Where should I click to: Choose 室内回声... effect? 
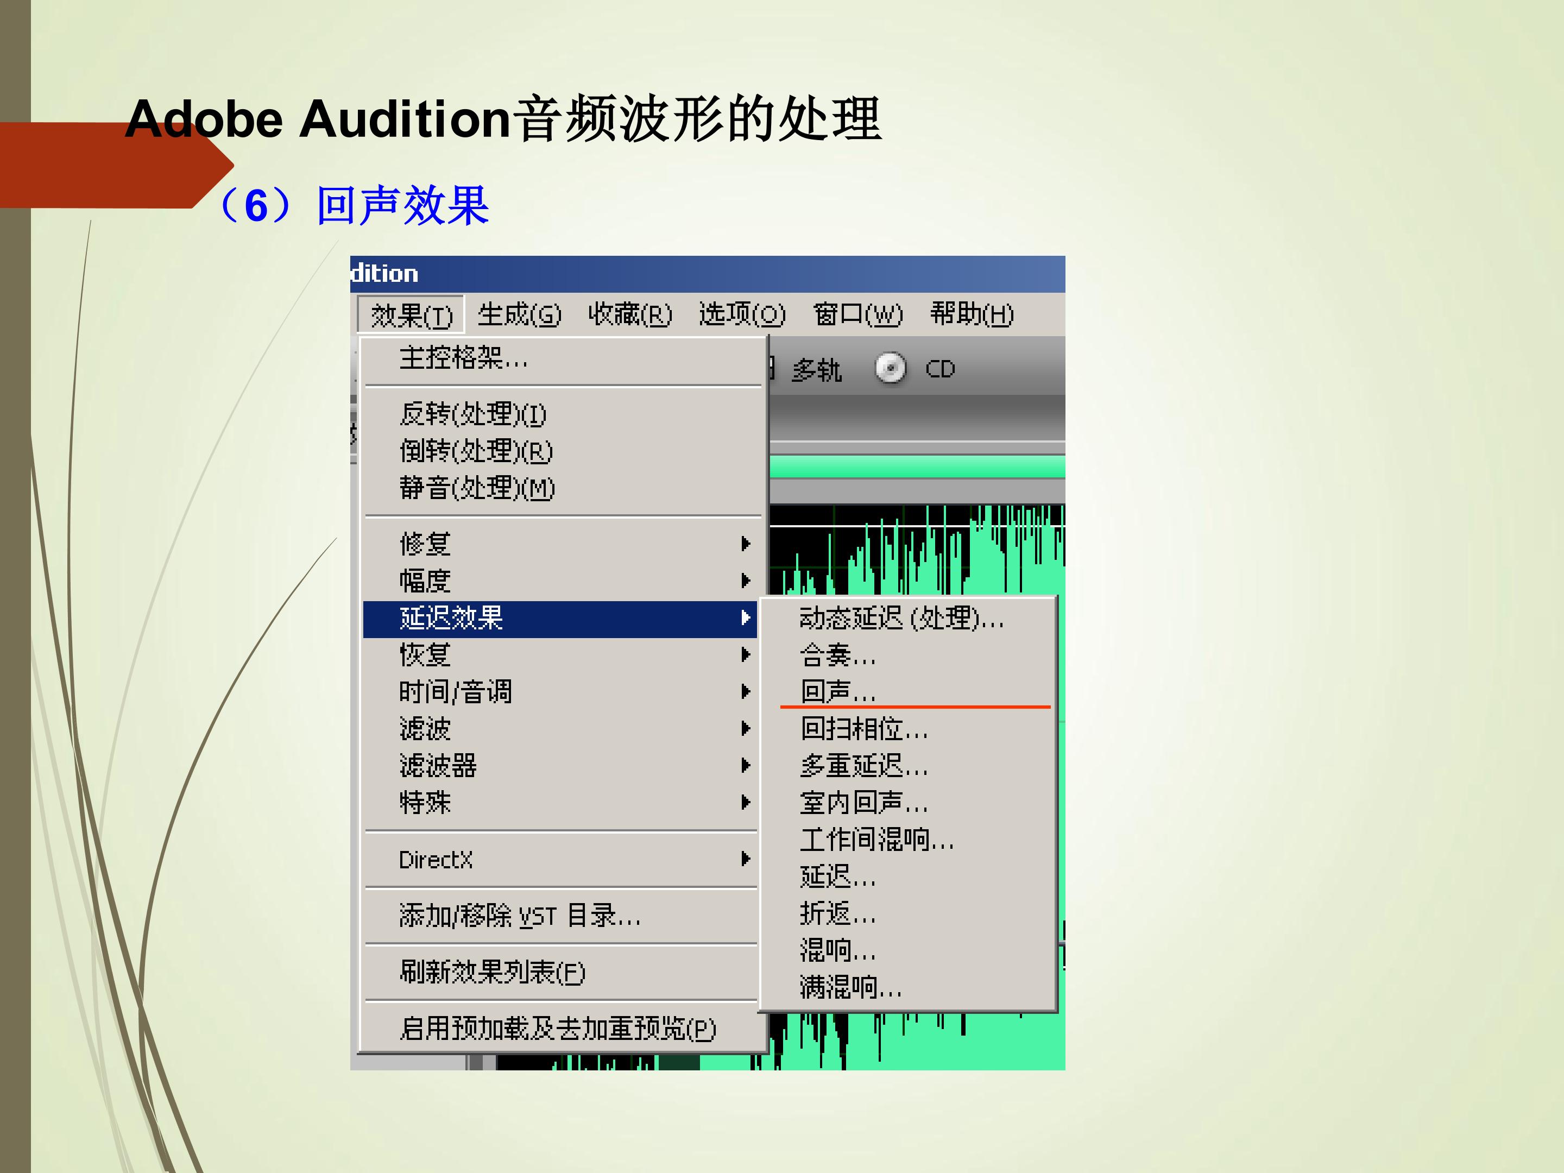click(908, 803)
